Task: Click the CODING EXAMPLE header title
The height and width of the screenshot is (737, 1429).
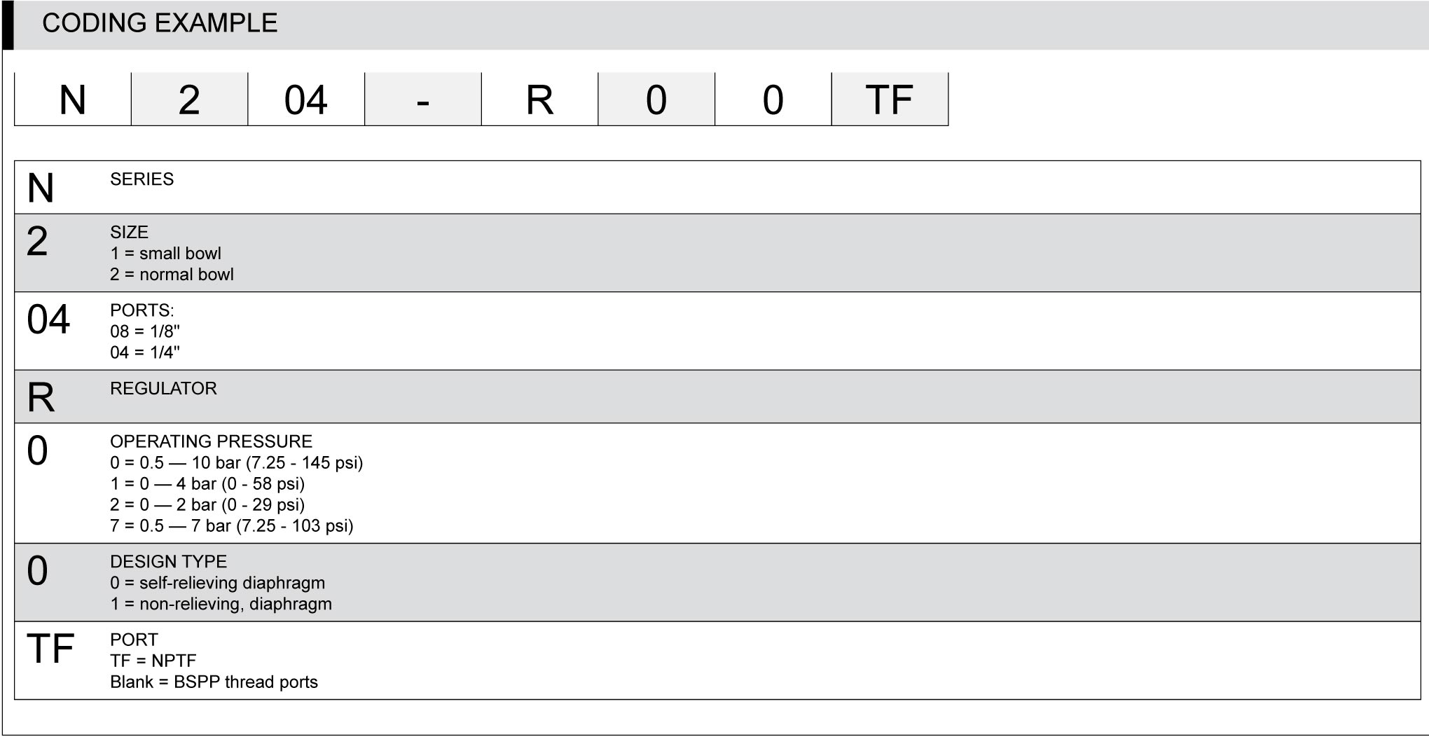Action: pos(160,23)
